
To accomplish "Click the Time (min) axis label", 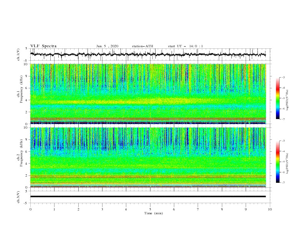I will tap(154, 213).
